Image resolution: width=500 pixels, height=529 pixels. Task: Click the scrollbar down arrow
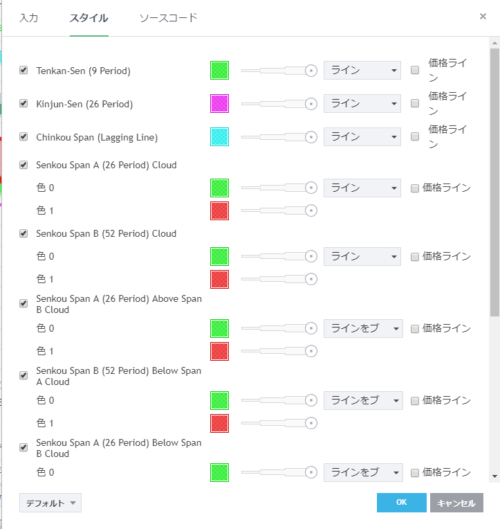coord(494,476)
